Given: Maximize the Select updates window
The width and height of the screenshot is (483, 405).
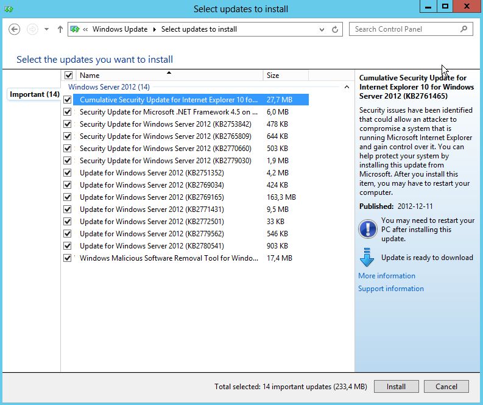Looking at the screenshot, I should click(x=445, y=7).
